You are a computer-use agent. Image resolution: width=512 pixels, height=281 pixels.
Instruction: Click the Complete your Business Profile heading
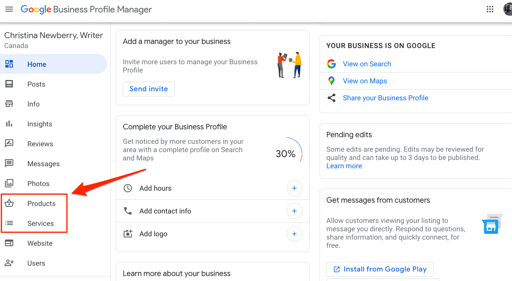click(x=175, y=127)
